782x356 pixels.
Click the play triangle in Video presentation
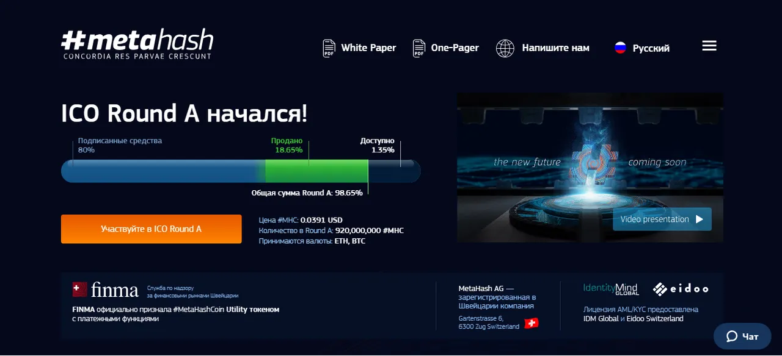(x=700, y=219)
